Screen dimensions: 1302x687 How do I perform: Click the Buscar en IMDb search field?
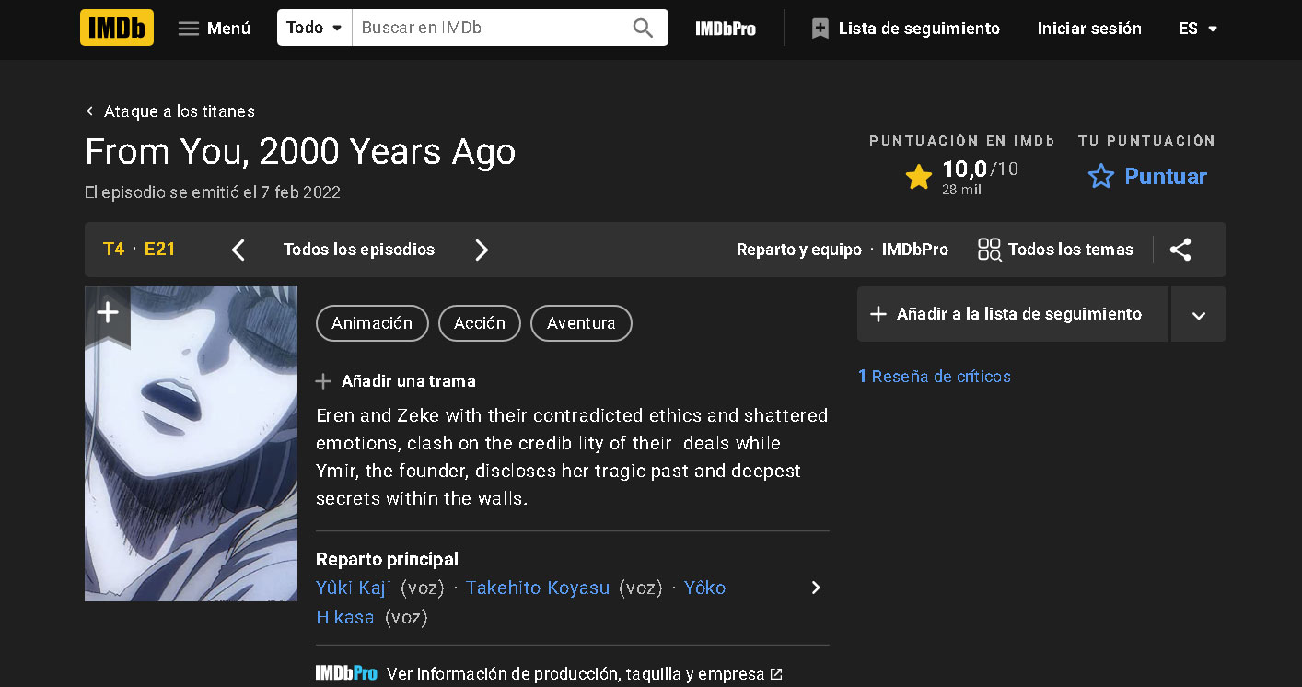click(488, 28)
